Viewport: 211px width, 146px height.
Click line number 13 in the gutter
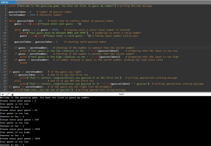(5, 42)
